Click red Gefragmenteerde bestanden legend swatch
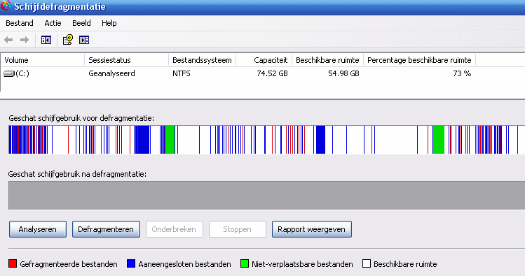This screenshot has height=276, width=525. tap(13, 263)
